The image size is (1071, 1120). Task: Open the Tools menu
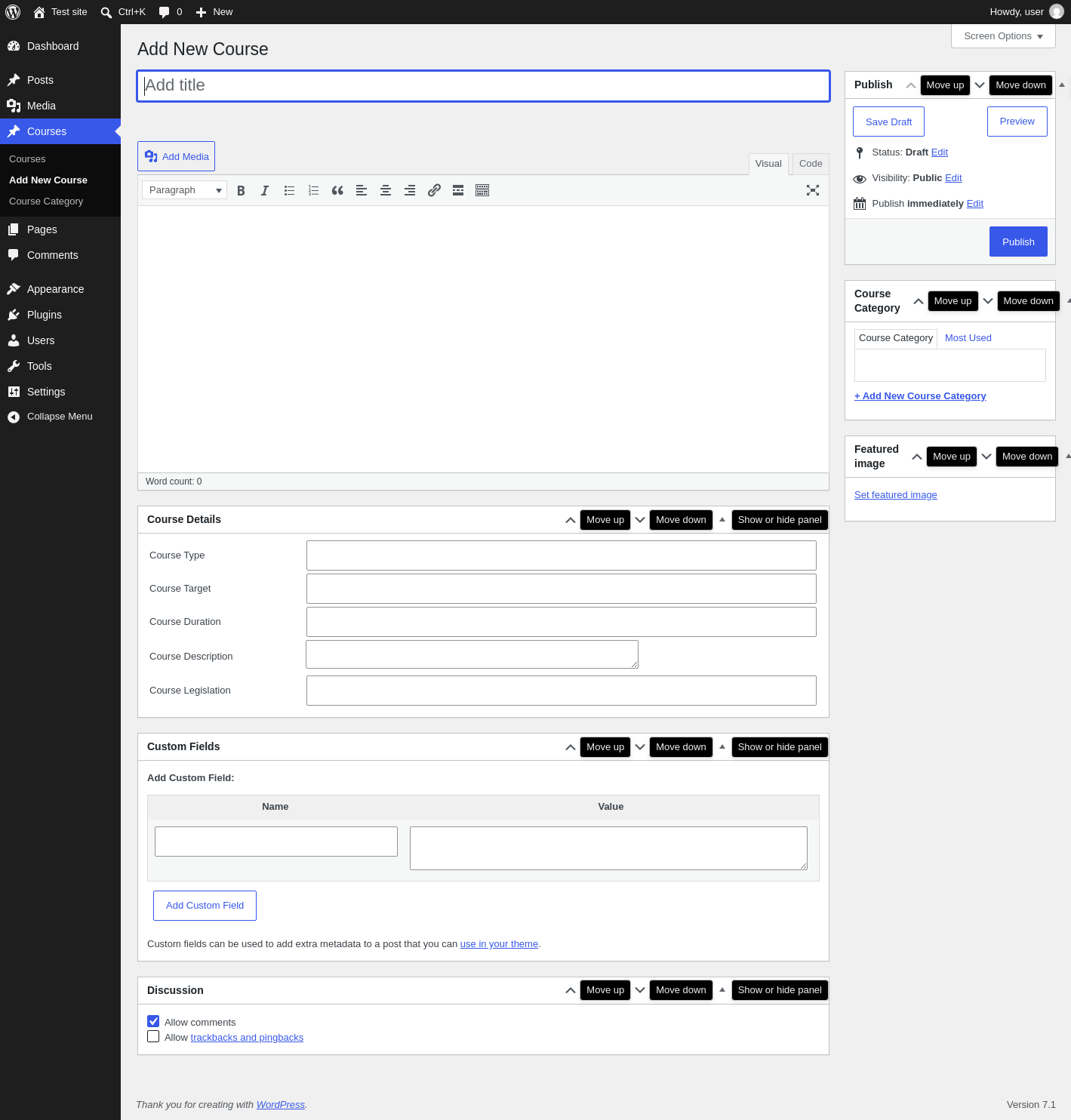point(60,366)
